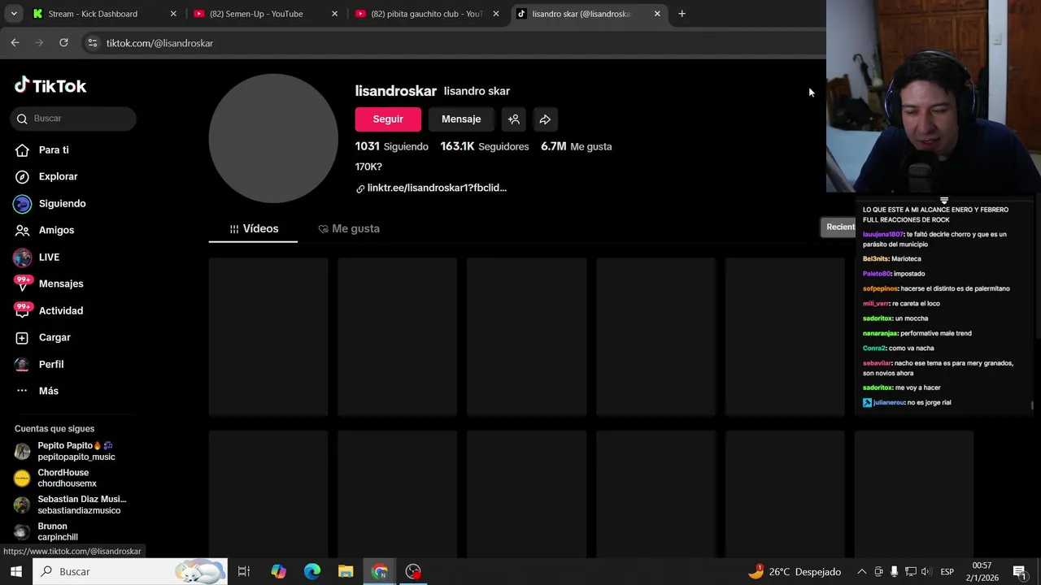
Task: Close the Stream - Kick Dashboard tab
Action: [x=172, y=14]
